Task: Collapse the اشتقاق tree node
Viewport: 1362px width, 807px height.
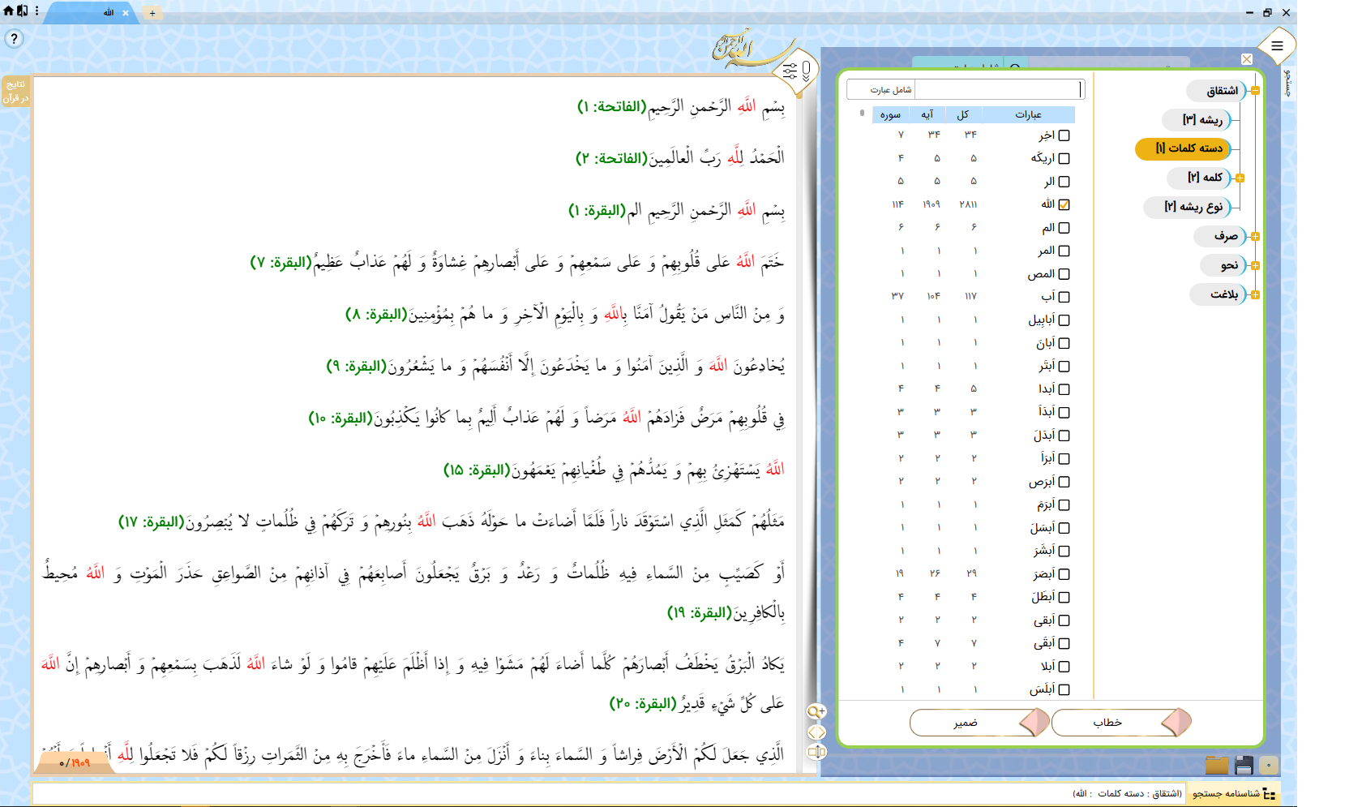Action: (1255, 91)
